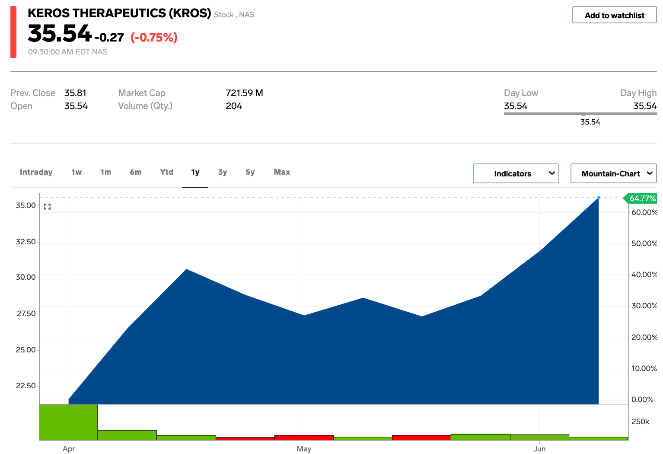Select the 6m time range

pos(136,172)
